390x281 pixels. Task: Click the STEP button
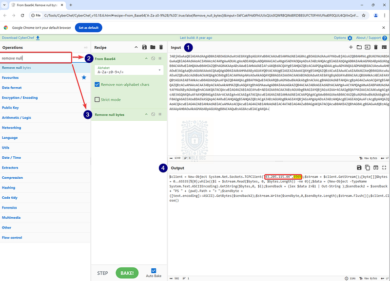pyautogui.click(x=102, y=273)
